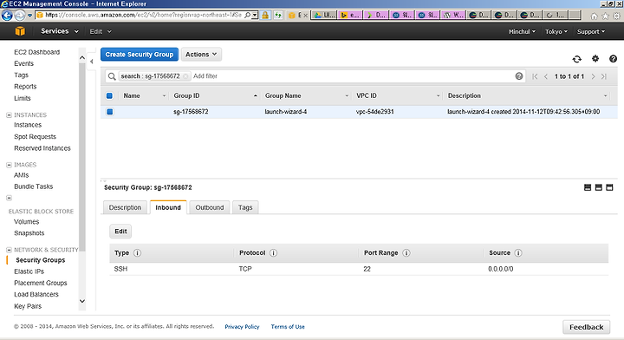Show Port Range info icon
This screenshot has width=624, height=340.
(x=406, y=252)
